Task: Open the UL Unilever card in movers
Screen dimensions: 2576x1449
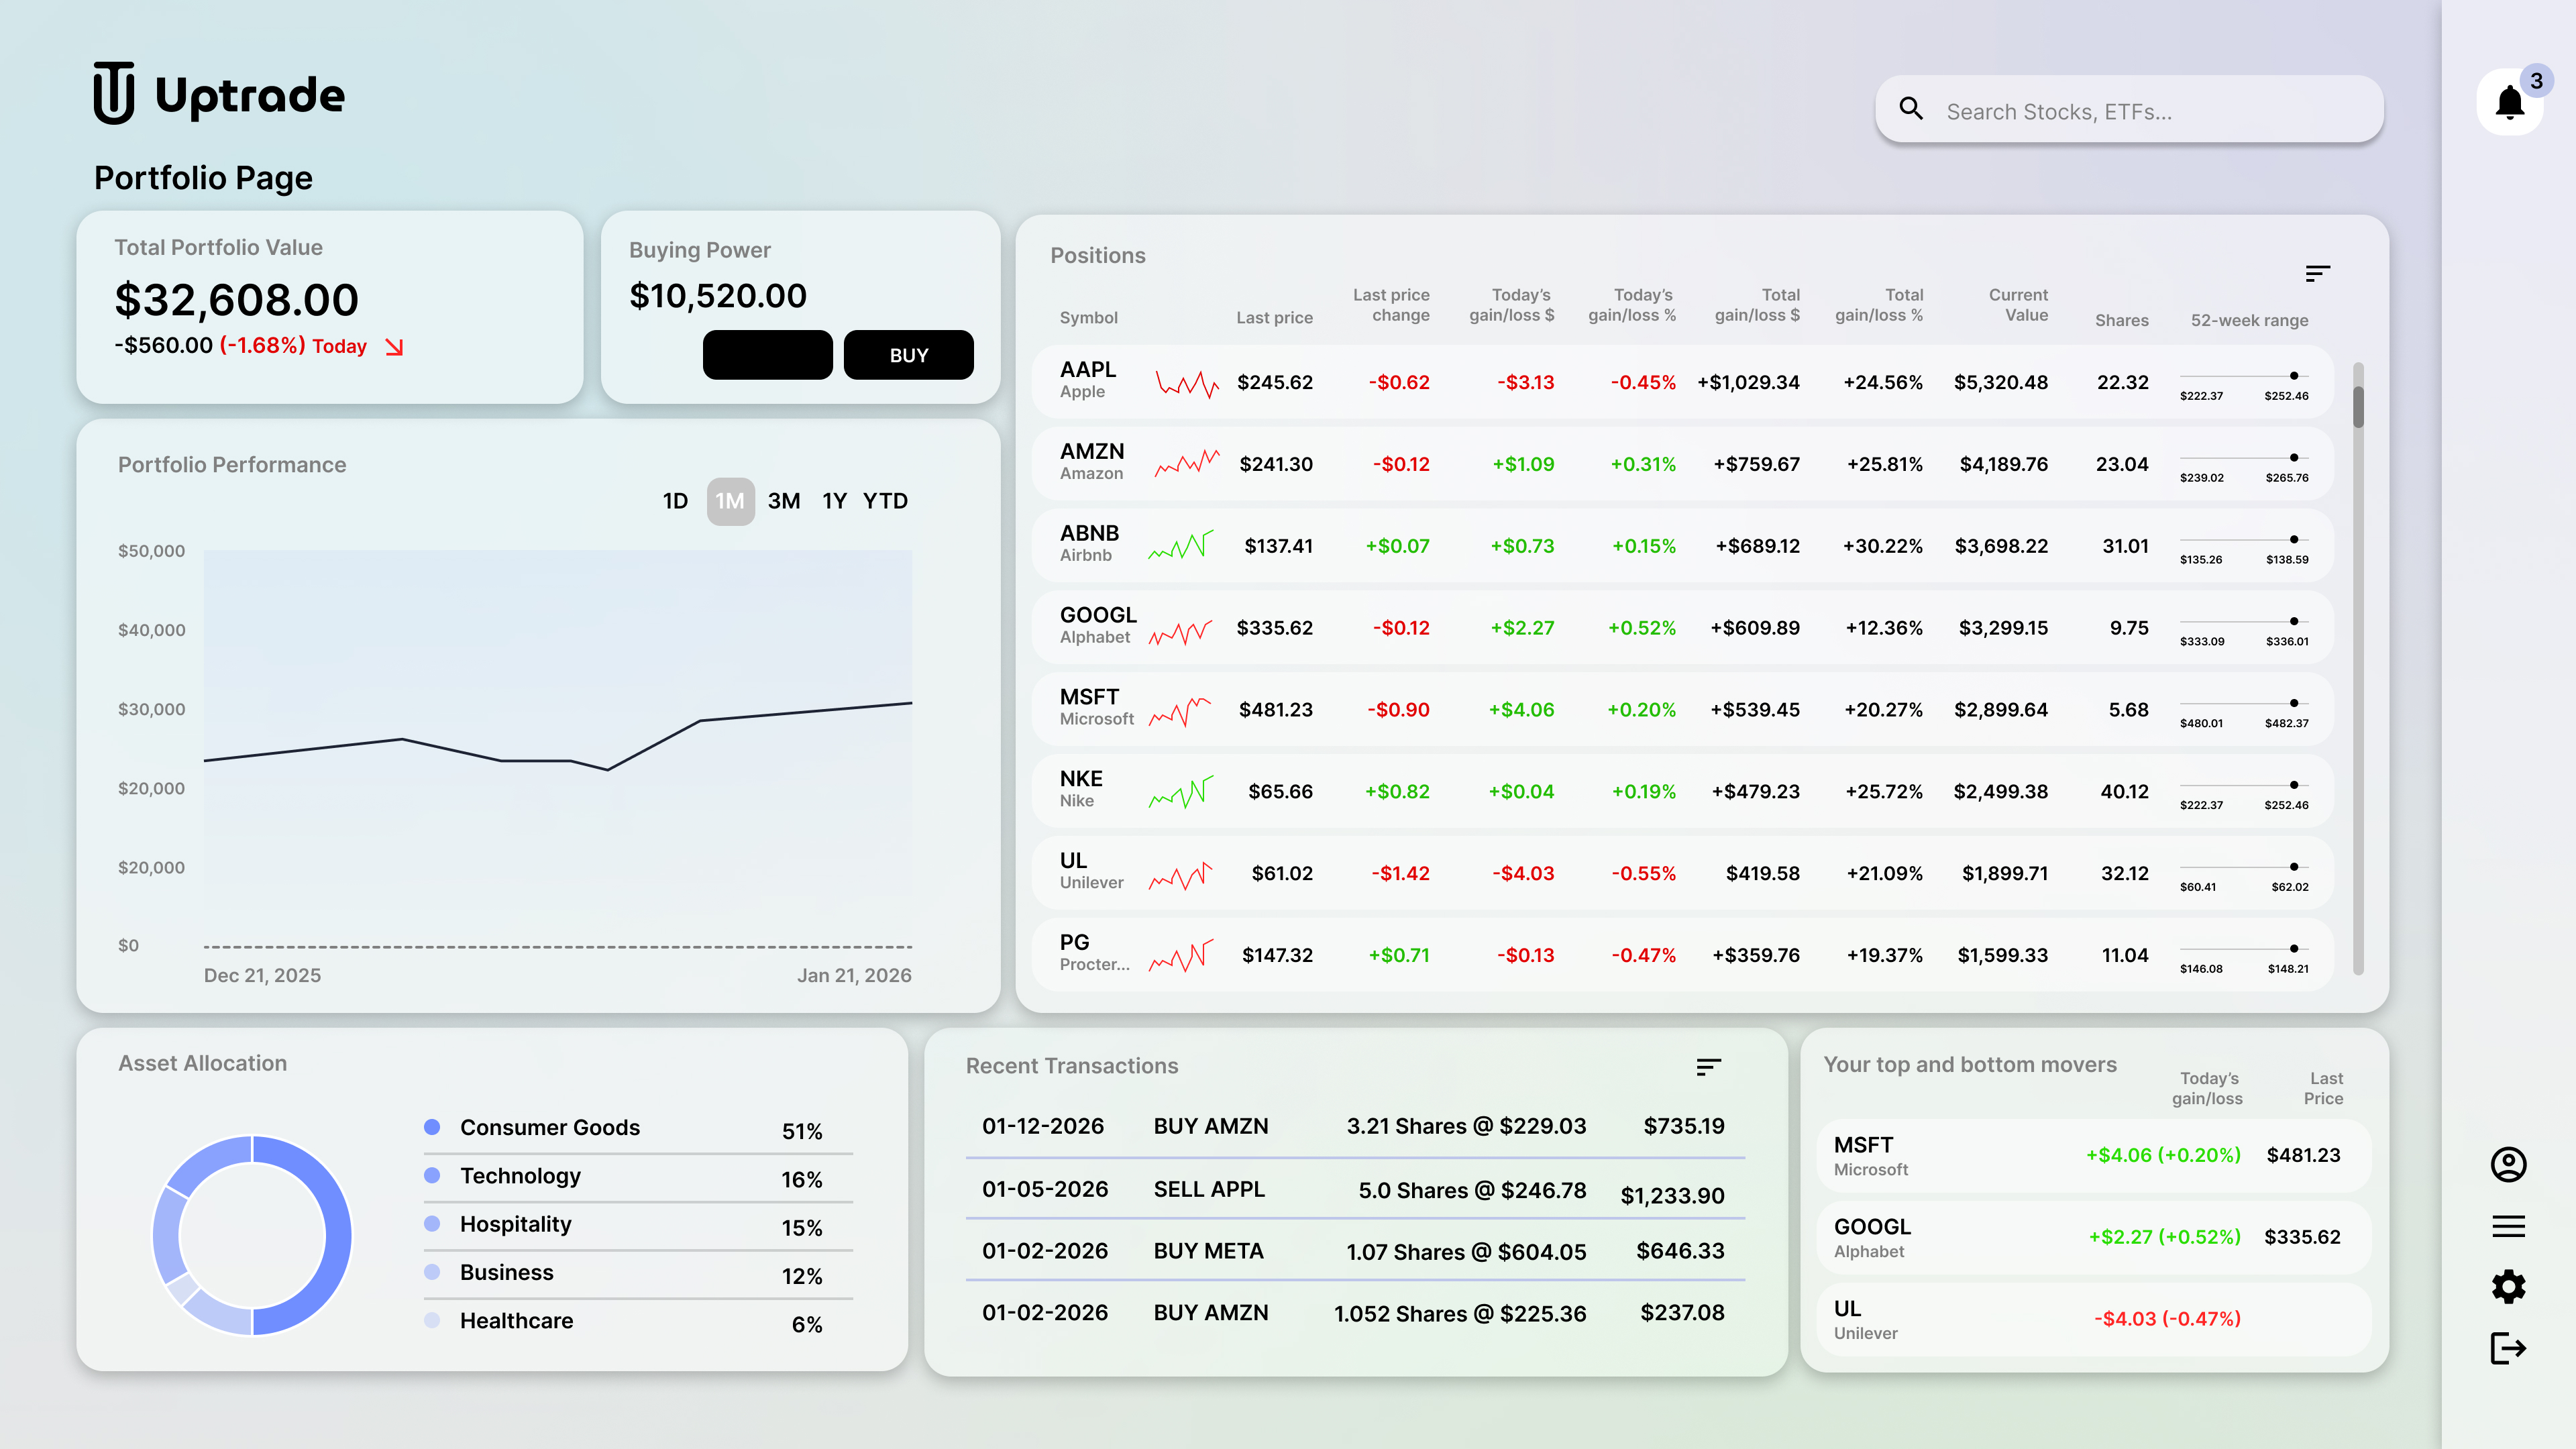Action: click(x=2093, y=1319)
